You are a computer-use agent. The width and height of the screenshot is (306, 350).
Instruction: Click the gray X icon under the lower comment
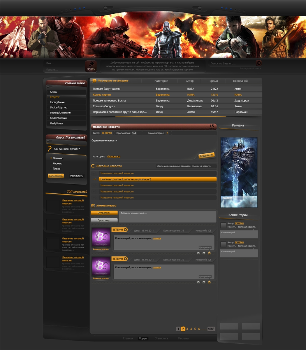coord(198,282)
